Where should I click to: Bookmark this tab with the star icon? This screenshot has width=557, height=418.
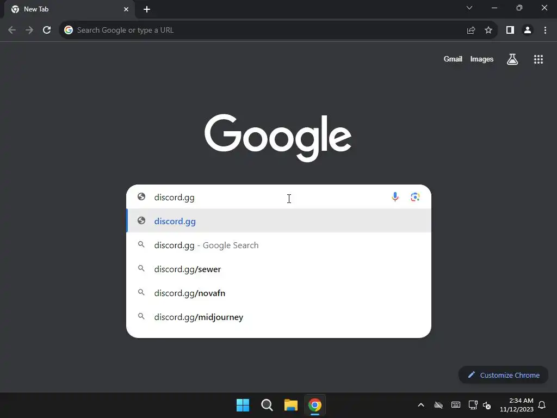click(488, 30)
